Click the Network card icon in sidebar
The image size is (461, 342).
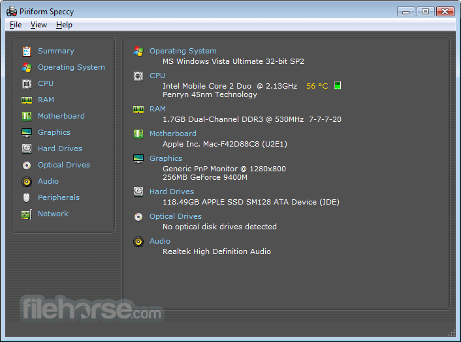pyautogui.click(x=27, y=214)
